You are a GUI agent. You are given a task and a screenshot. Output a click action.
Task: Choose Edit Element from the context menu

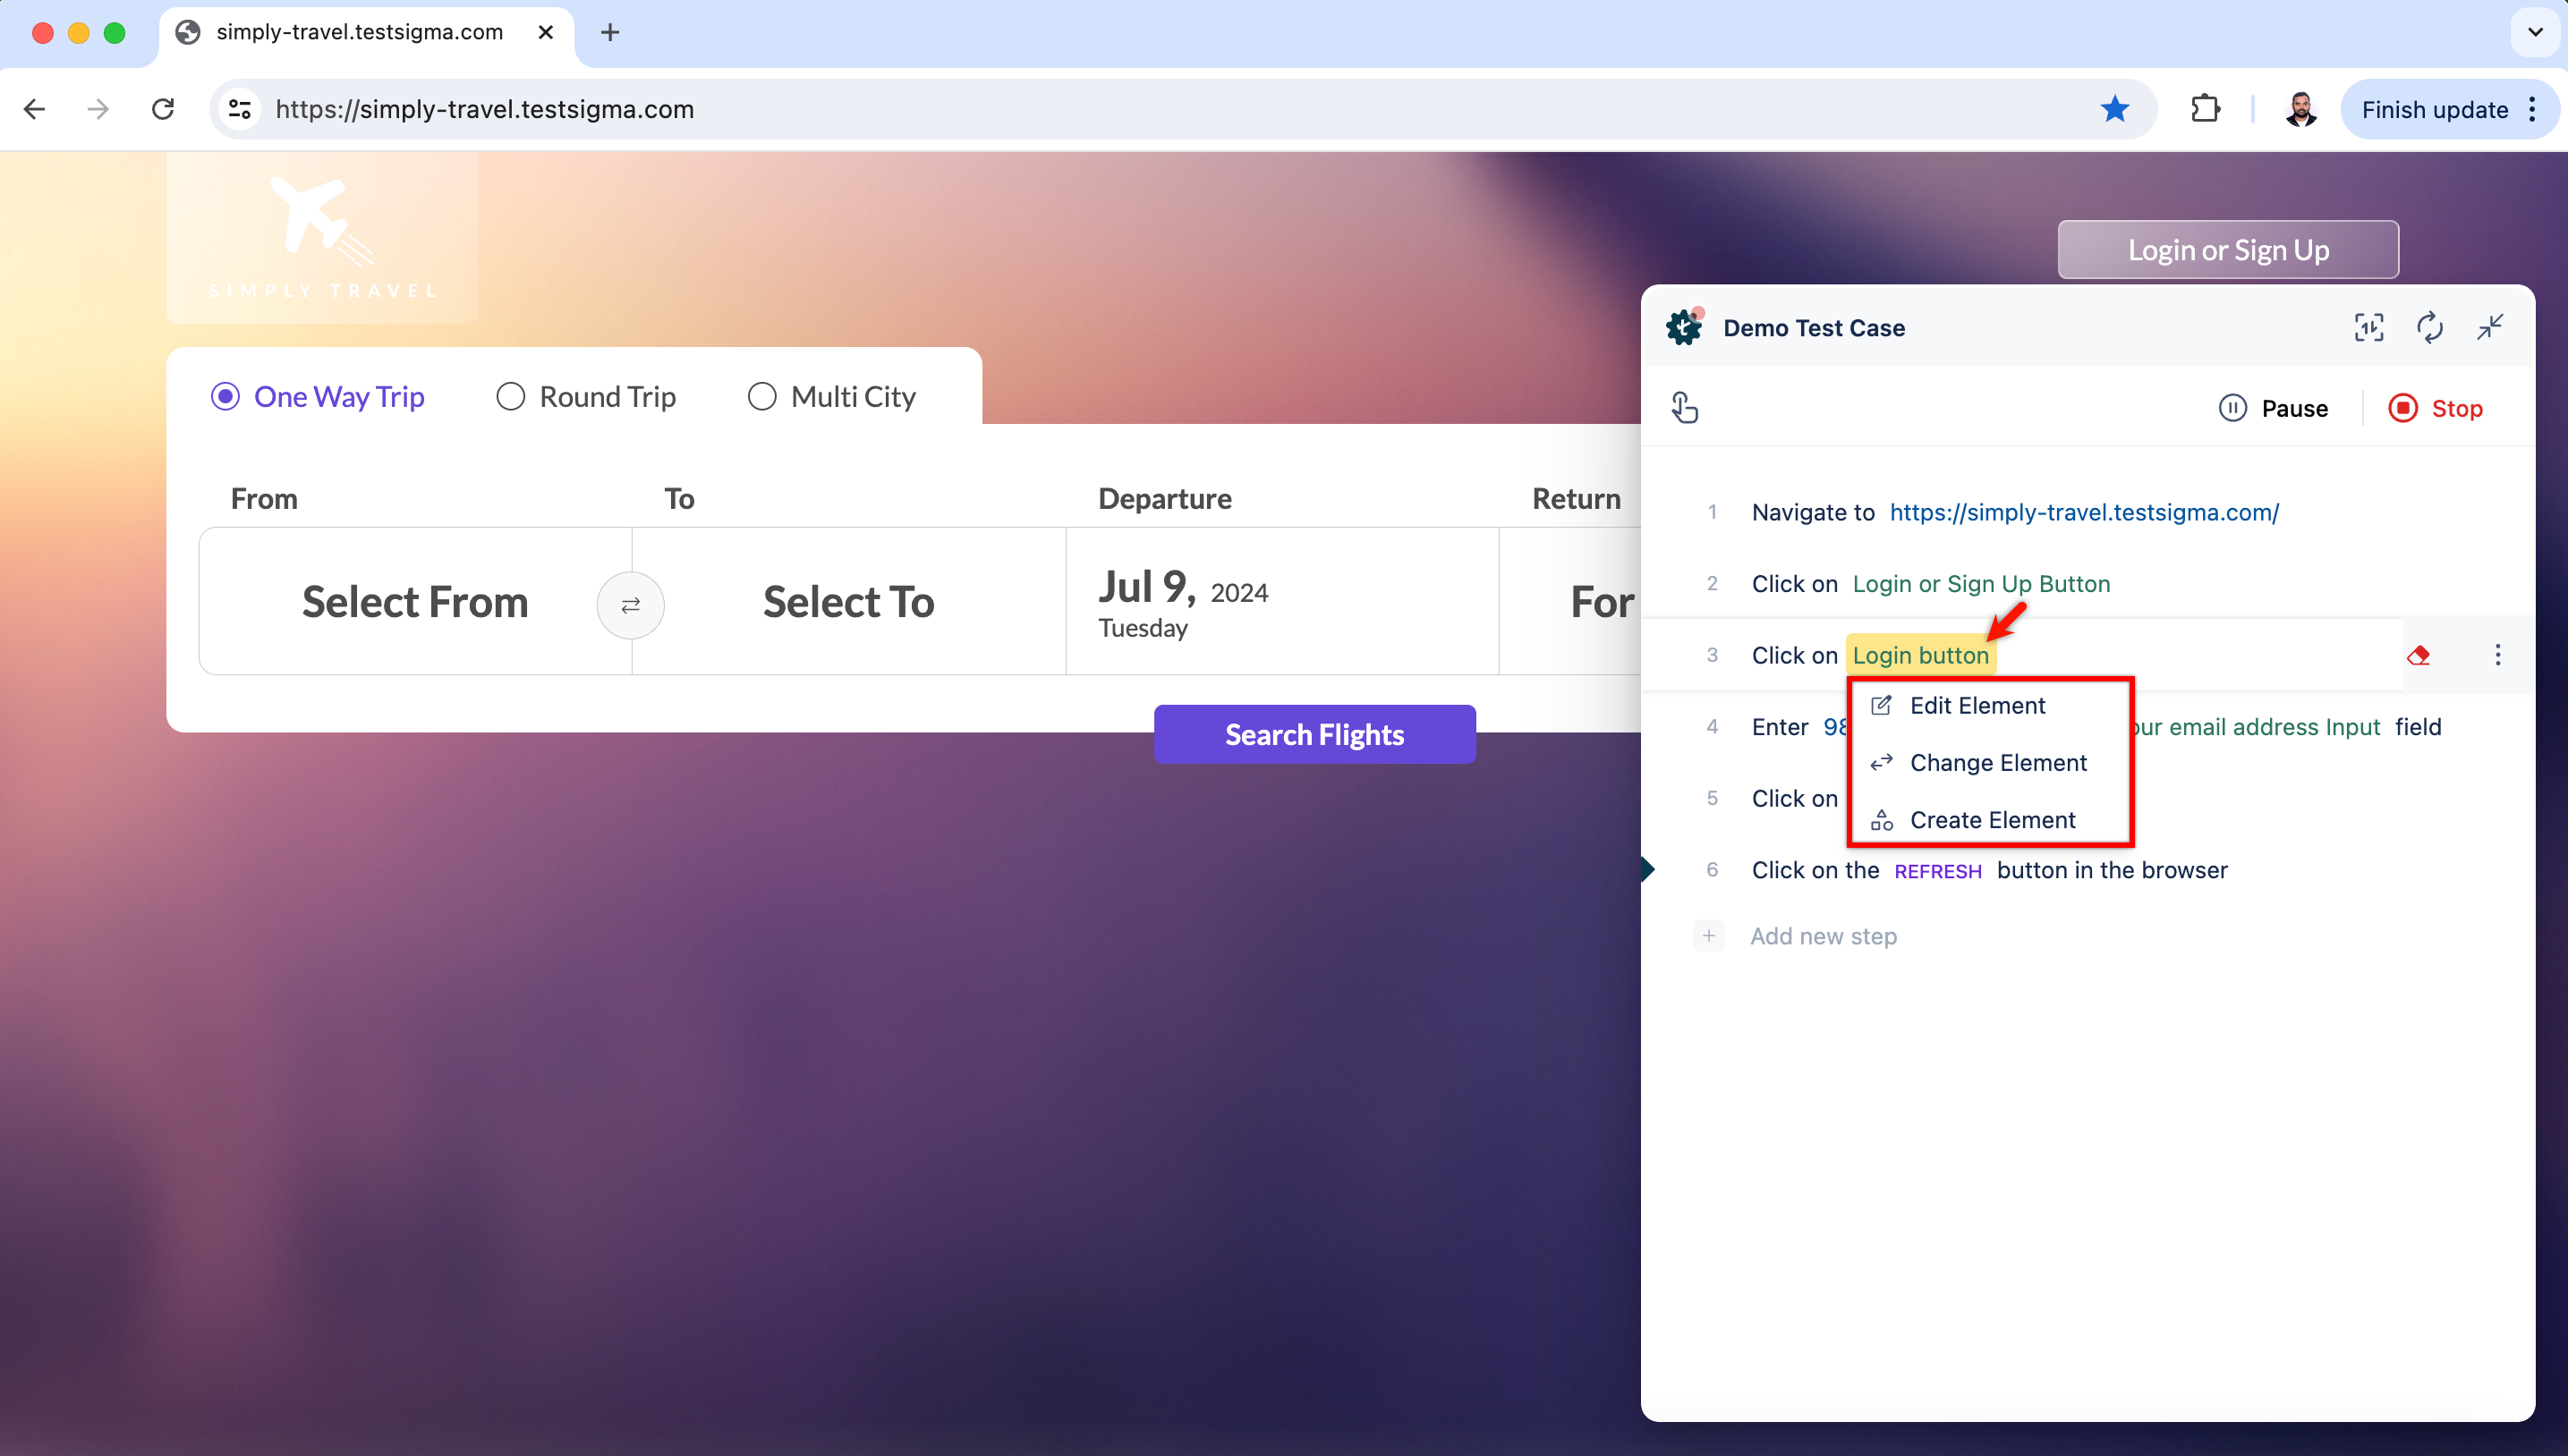(1977, 706)
